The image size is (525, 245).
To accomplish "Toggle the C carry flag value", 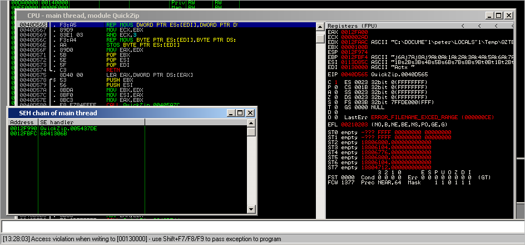I will [x=336, y=82].
